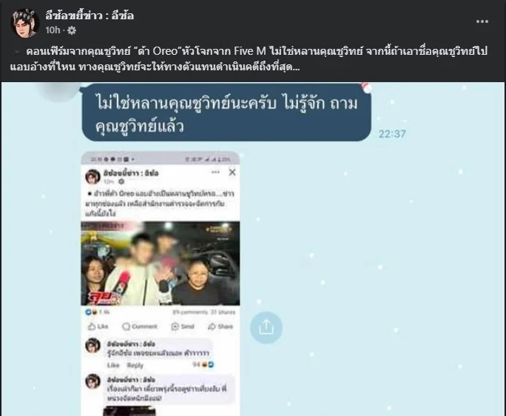Click Reply under the first comment
Image resolution: width=506 pixels, height=416 pixels.
[135, 365]
